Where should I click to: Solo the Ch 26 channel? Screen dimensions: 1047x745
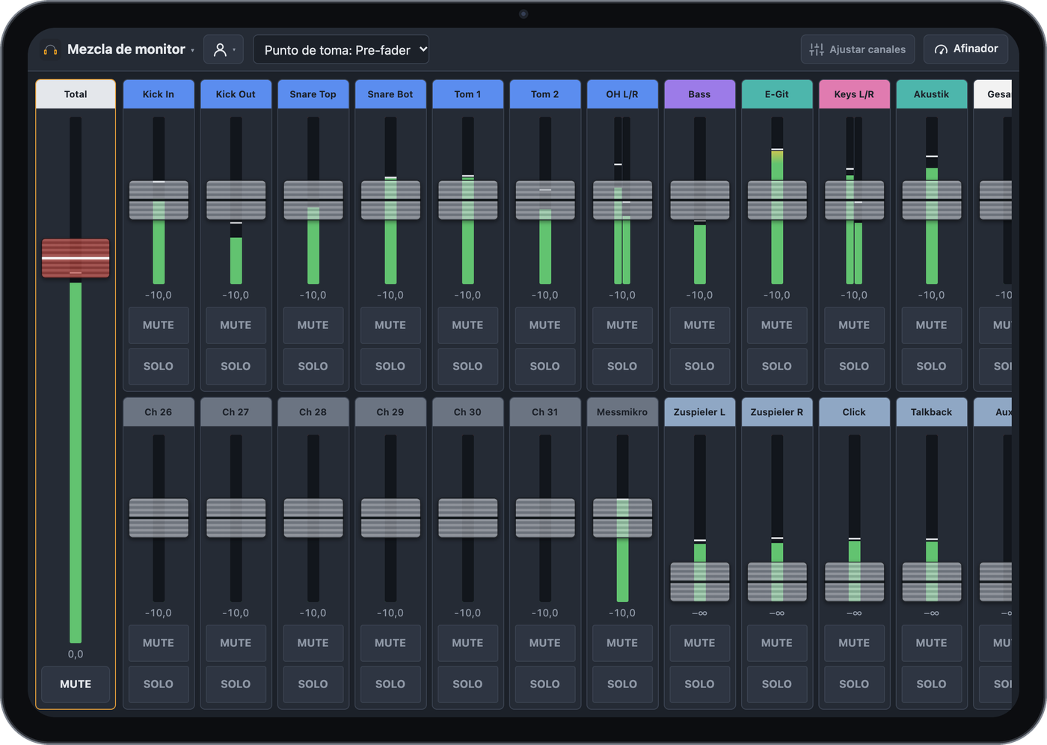click(159, 684)
